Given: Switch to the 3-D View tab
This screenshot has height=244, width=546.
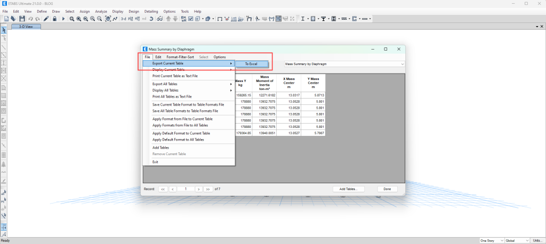Looking at the screenshot, I should pos(26,27).
